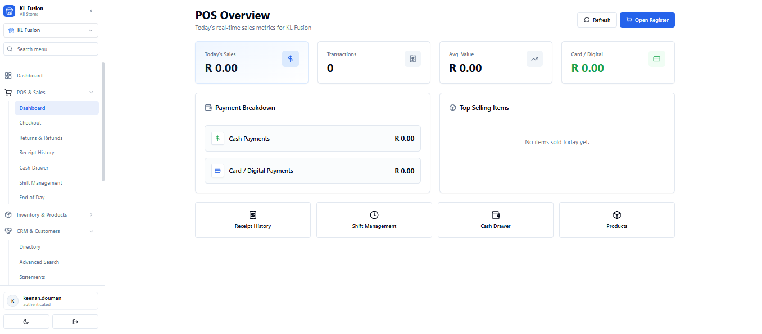762x334 pixels.
Task: Go to Returns & Refunds in sidebar
Action: pos(41,138)
